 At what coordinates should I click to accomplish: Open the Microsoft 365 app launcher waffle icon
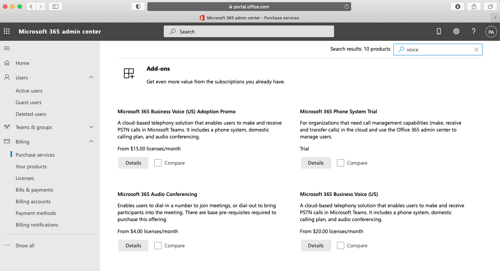click(x=7, y=31)
